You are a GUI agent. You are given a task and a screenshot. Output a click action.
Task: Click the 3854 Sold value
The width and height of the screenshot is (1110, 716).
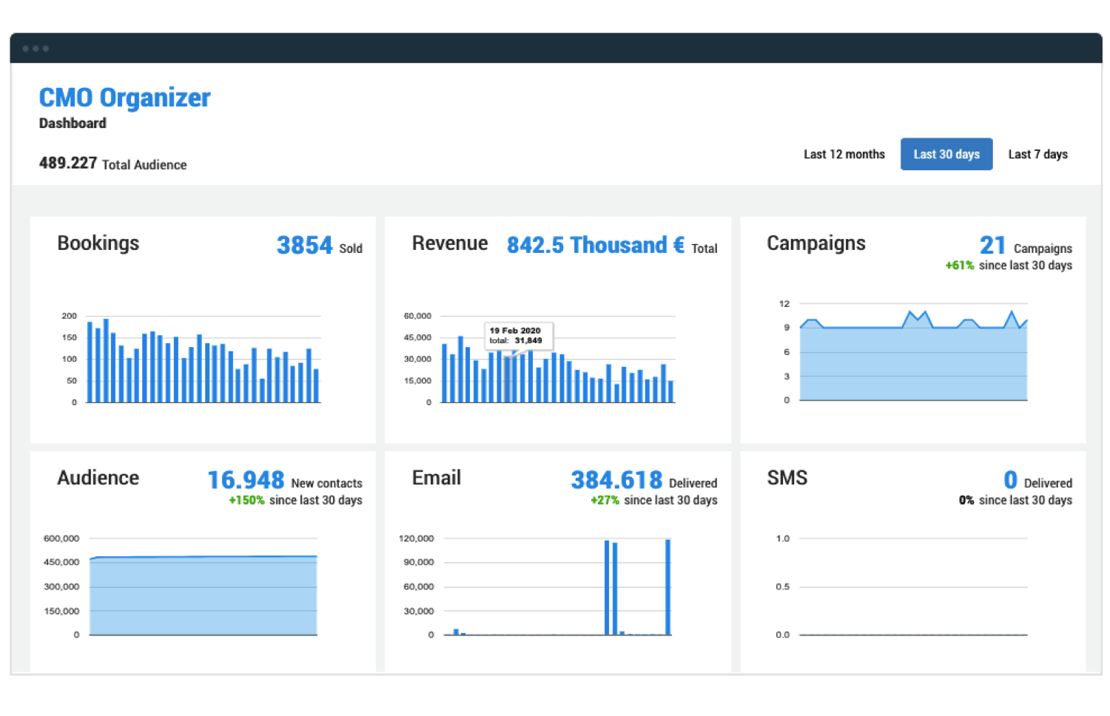pos(320,246)
